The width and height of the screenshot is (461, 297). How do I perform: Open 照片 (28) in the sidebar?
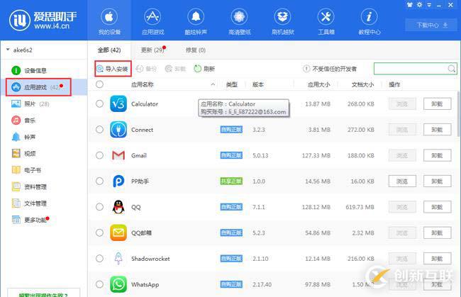click(x=30, y=103)
